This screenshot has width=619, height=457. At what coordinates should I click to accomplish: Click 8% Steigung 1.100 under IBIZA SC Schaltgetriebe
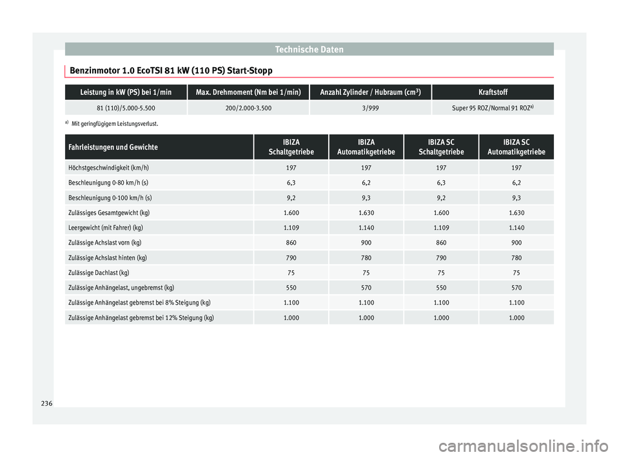click(x=441, y=303)
